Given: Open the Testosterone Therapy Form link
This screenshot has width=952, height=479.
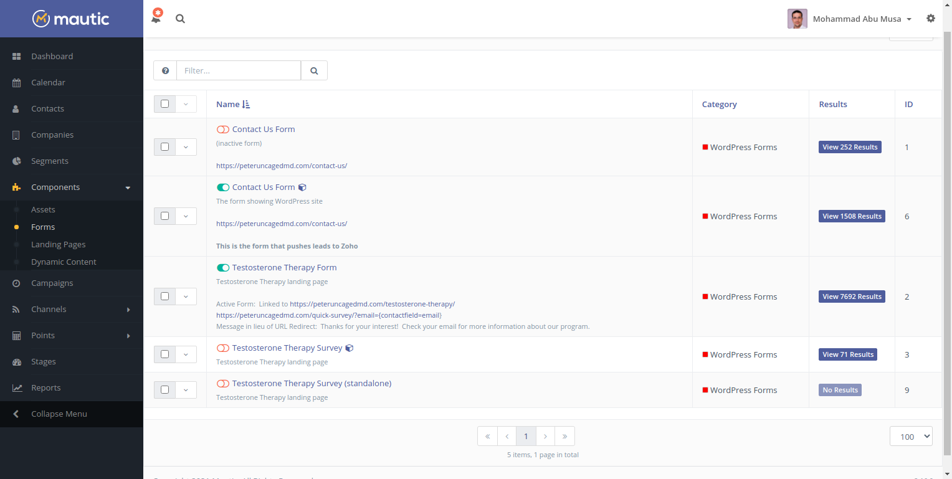Looking at the screenshot, I should click(x=284, y=268).
